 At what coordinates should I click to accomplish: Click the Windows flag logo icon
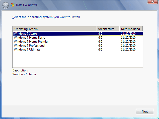click(12, 5)
